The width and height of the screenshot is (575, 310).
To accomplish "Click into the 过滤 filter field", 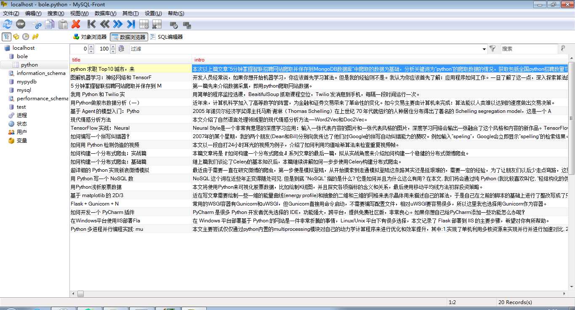I will click(305, 49).
